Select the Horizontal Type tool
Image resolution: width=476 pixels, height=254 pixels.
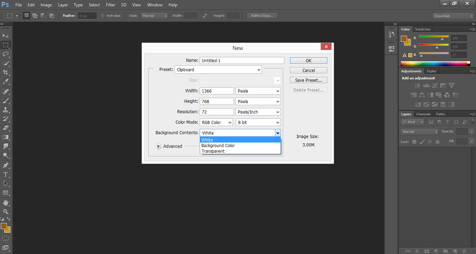point(6,174)
